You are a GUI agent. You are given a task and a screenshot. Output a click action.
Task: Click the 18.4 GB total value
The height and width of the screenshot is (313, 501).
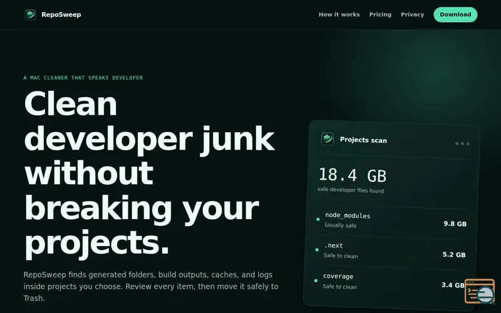pyautogui.click(x=353, y=175)
